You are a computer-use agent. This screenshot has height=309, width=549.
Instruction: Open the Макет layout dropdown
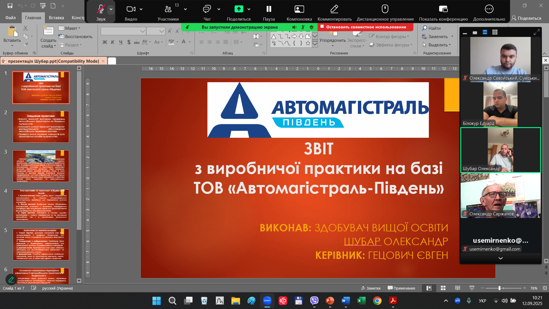[70, 28]
